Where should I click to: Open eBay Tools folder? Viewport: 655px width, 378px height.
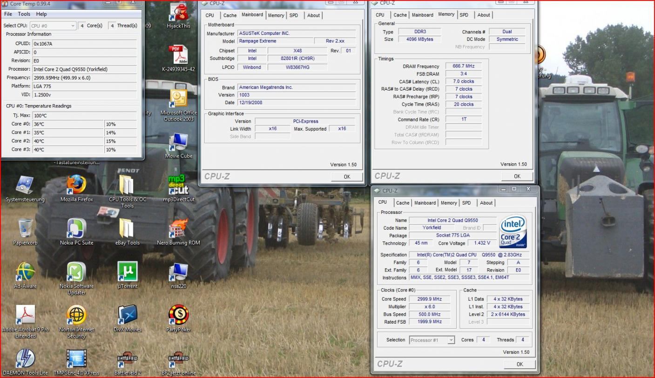pos(127,232)
